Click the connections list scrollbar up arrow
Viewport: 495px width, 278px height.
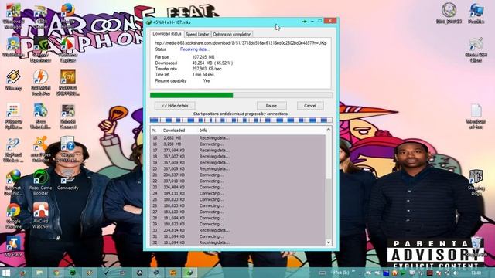click(x=328, y=129)
